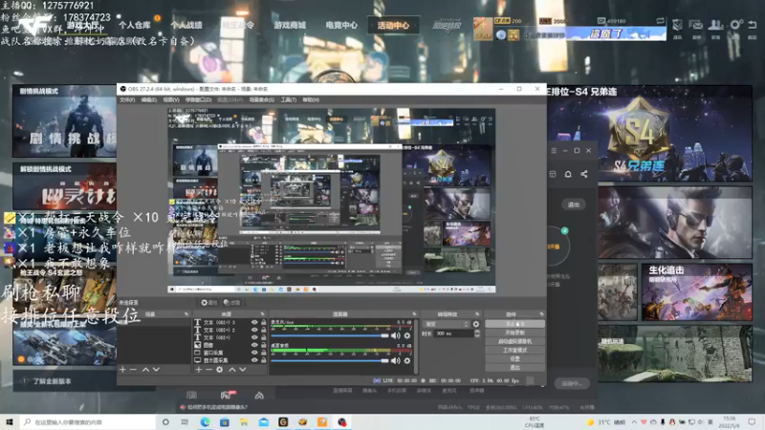Image resolution: width=765 pixels, height=430 pixels.
Task: Open OBS 设置 settings button
Action: (514, 358)
